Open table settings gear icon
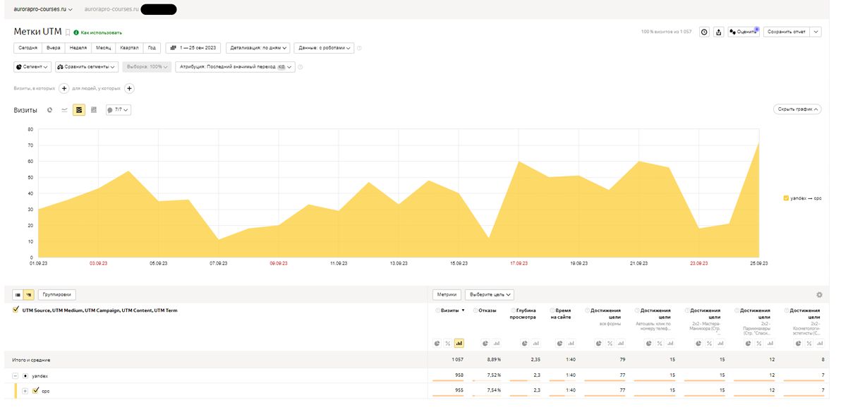This screenshot has width=860, height=410. pos(819,295)
